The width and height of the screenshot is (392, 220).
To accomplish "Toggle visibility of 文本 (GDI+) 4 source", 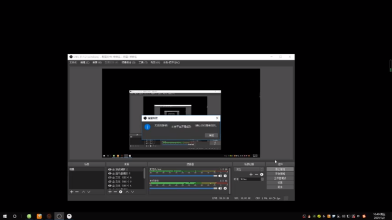I will (110, 186).
